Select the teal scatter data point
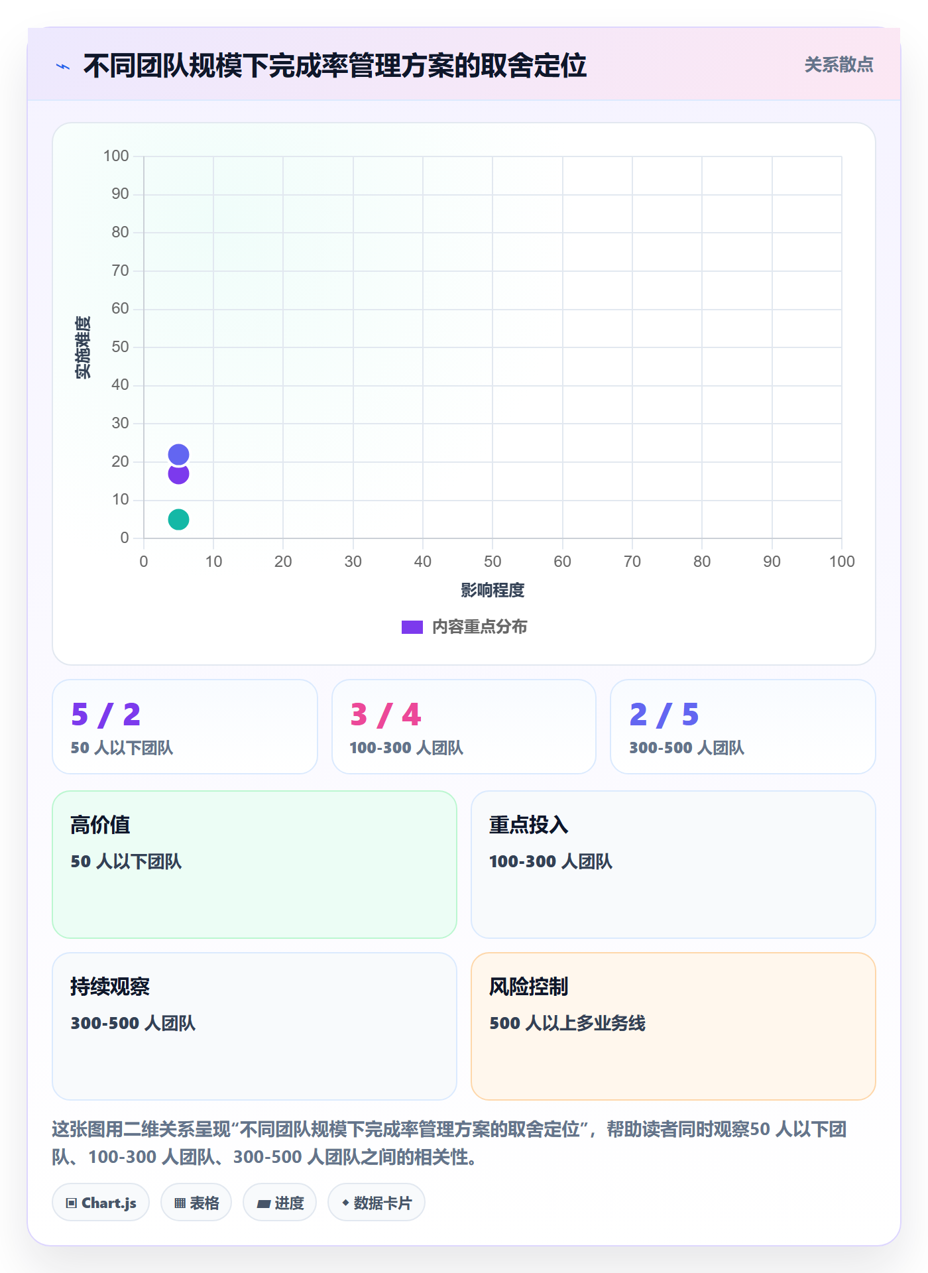The width and height of the screenshot is (928, 1273). [178, 519]
